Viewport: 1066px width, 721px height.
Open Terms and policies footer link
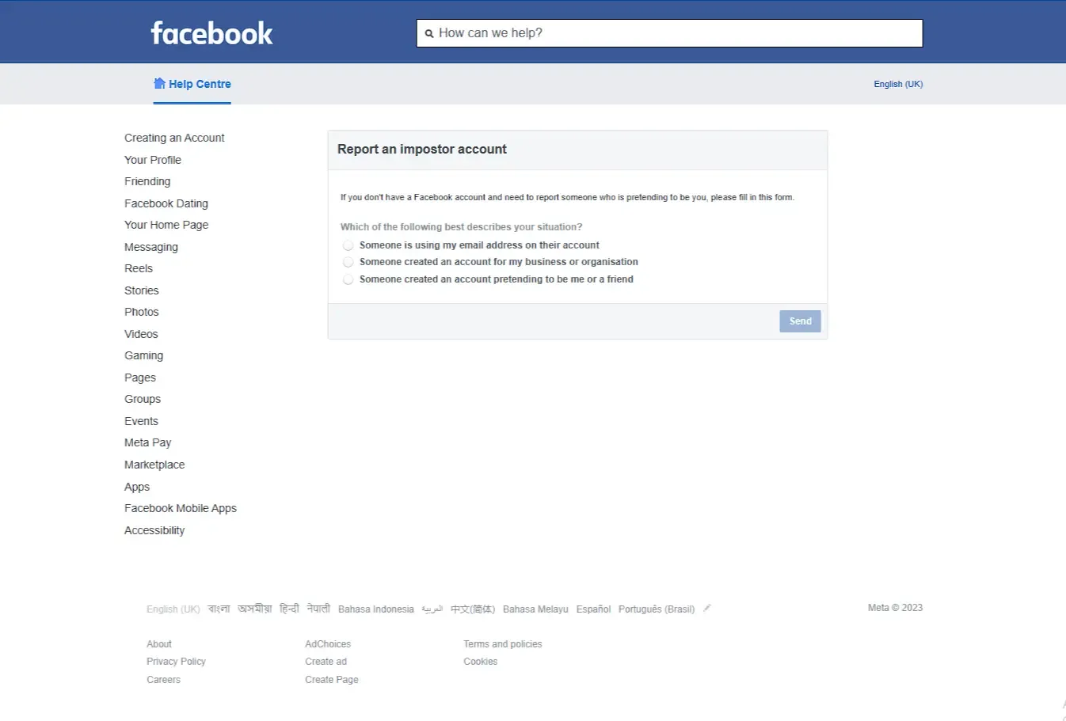pos(503,644)
